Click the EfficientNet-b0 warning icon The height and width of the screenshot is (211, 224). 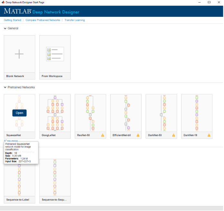pos(138,135)
